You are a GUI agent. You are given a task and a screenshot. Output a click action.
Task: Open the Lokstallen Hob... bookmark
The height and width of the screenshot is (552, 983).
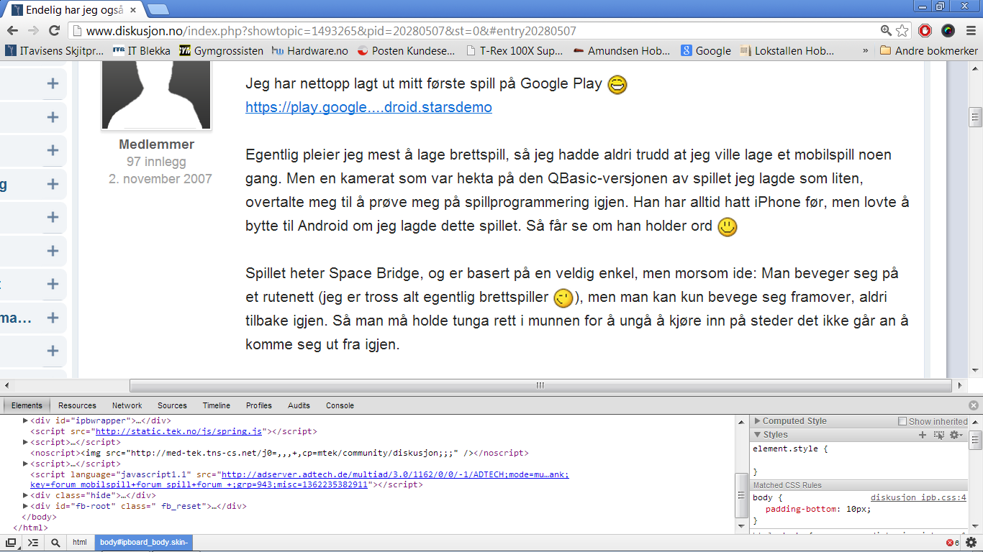pyautogui.click(x=787, y=50)
